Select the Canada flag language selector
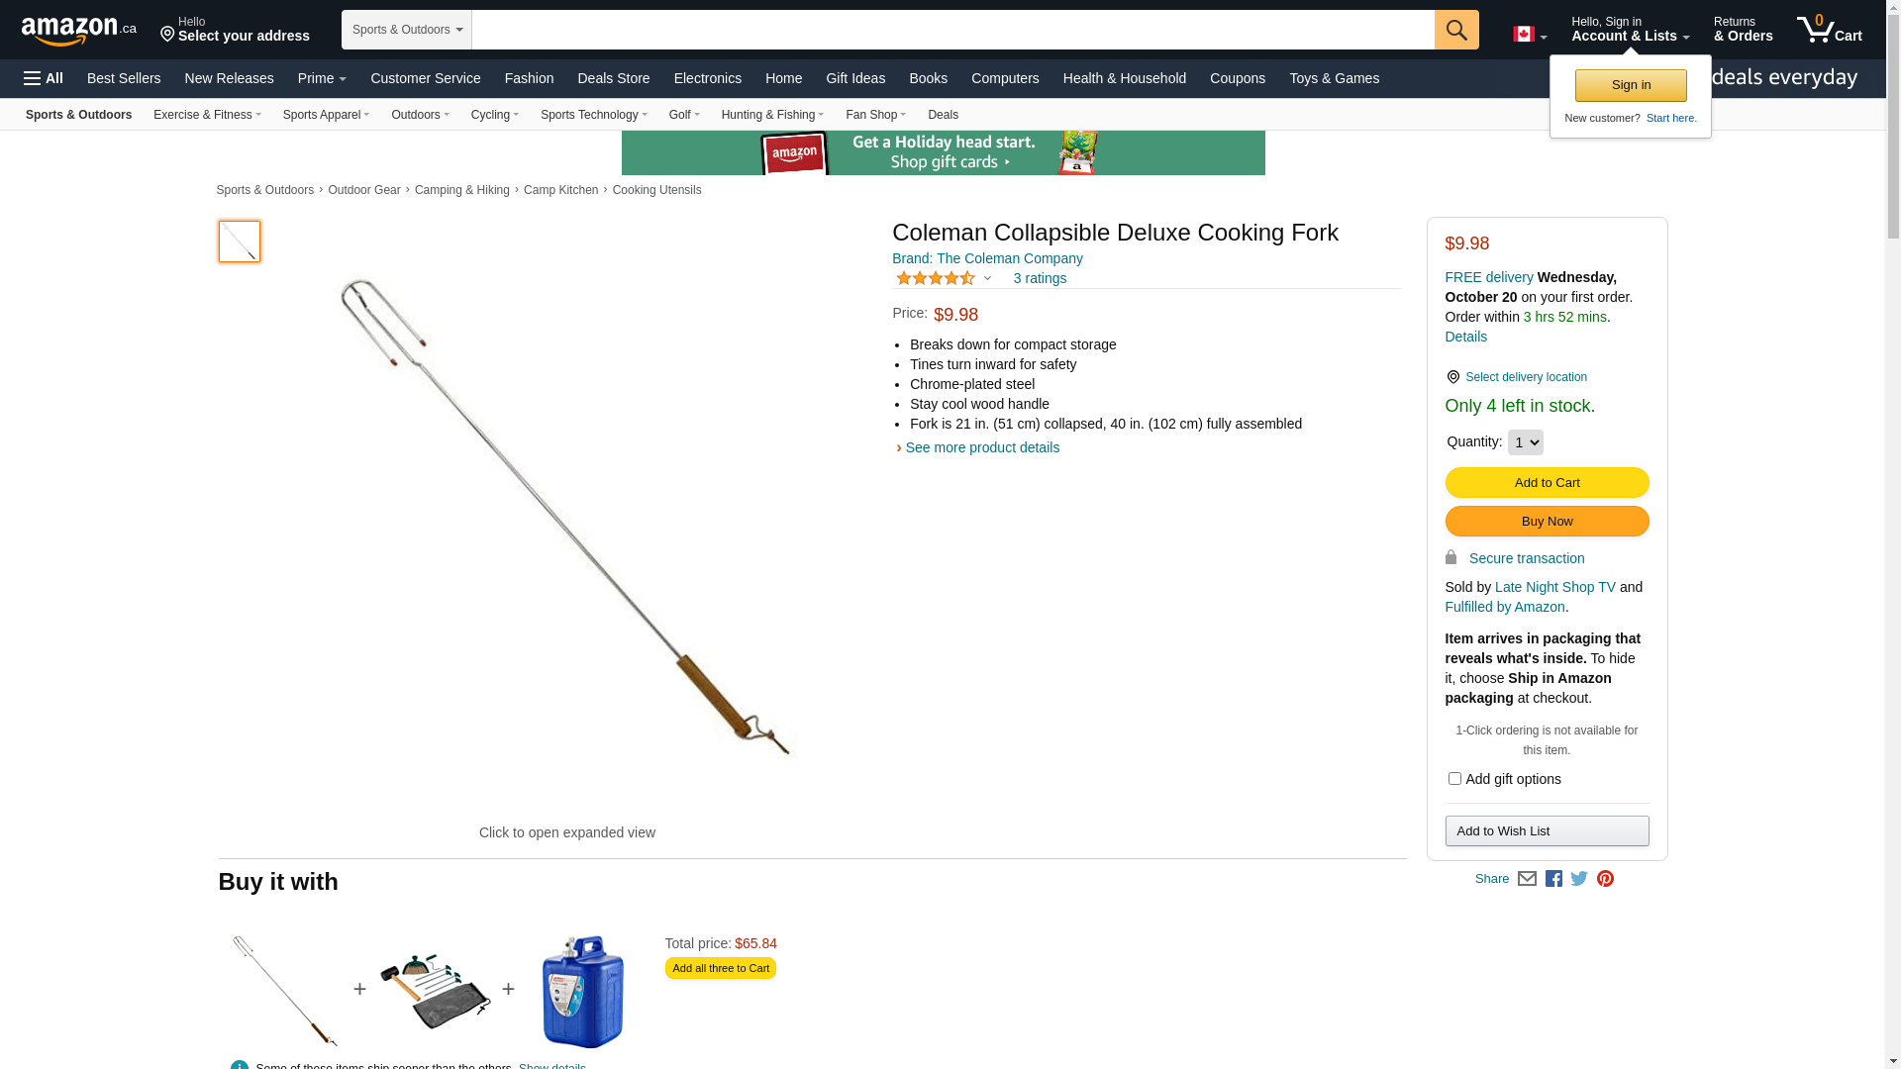This screenshot has height=1069, width=1901. (x=1530, y=35)
